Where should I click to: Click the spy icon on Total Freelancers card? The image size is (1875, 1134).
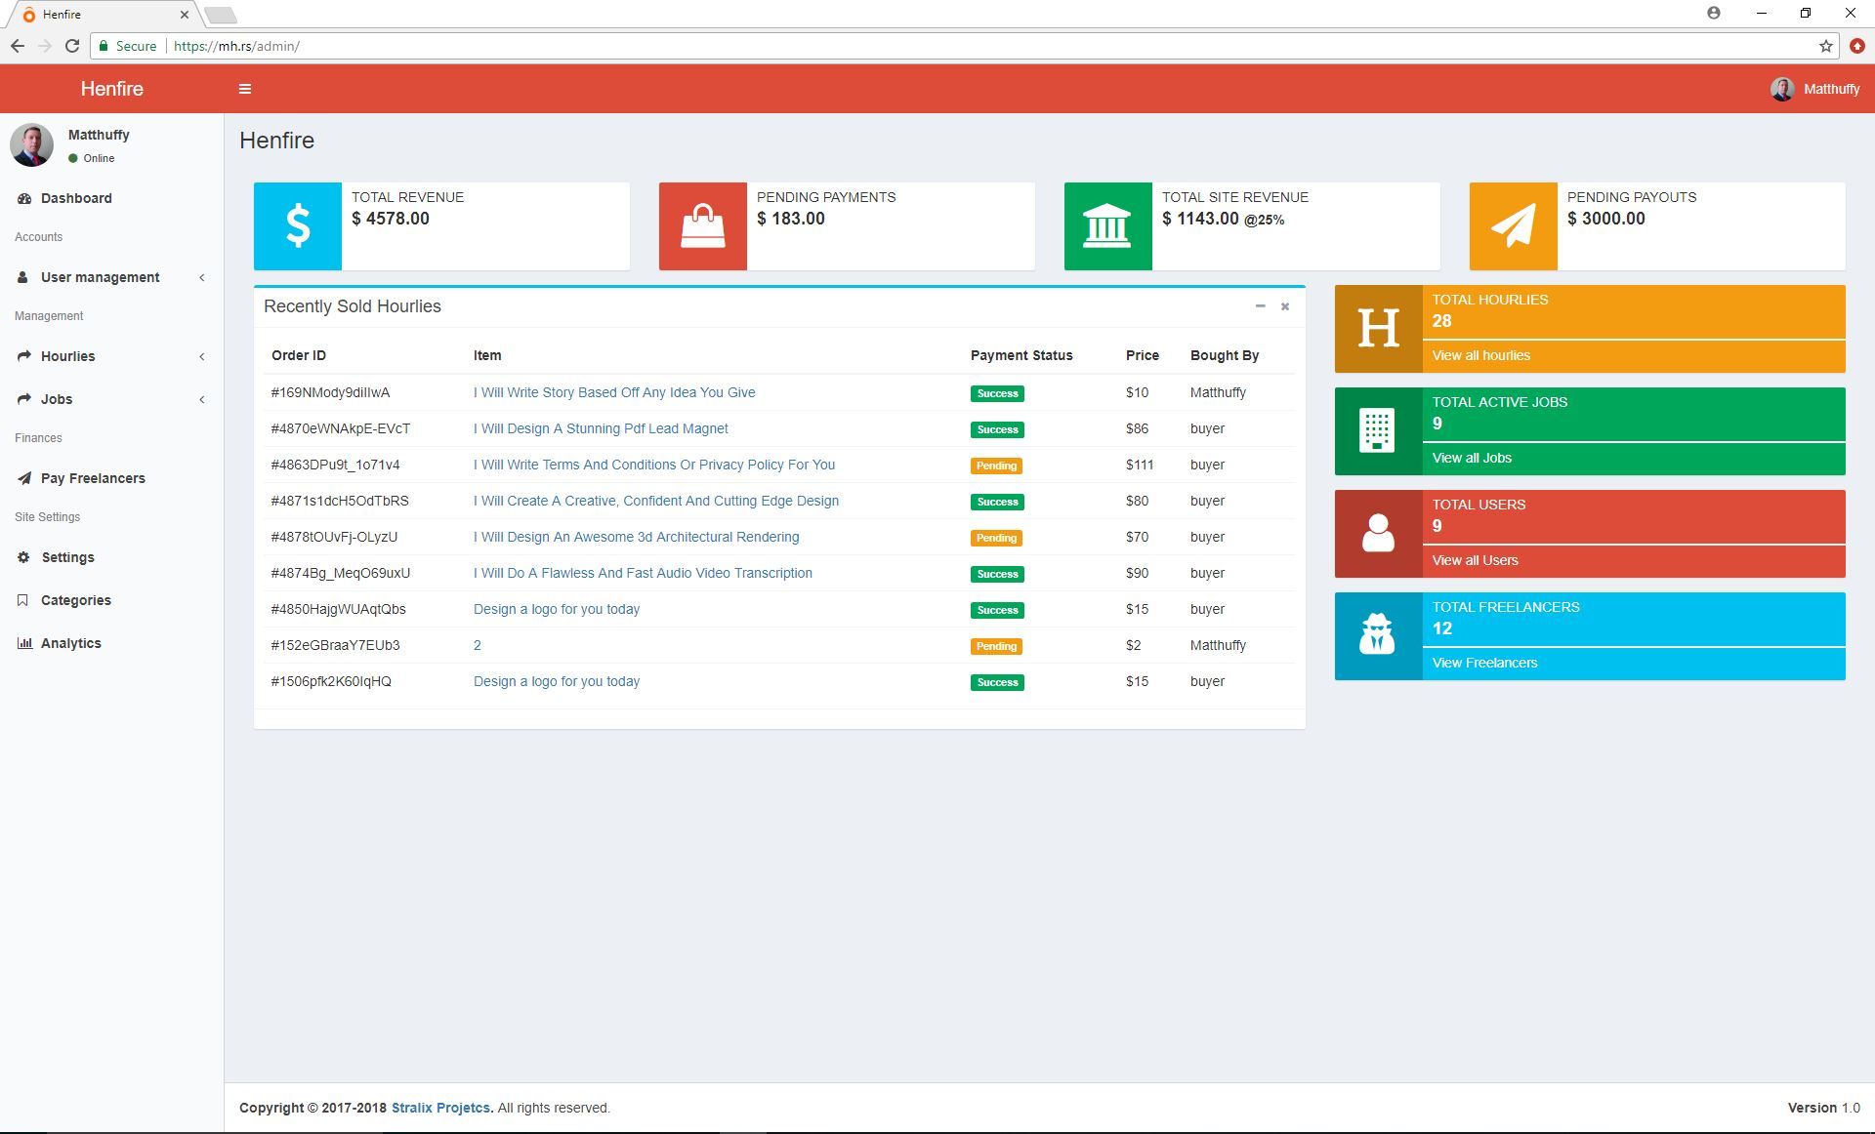coord(1378,636)
